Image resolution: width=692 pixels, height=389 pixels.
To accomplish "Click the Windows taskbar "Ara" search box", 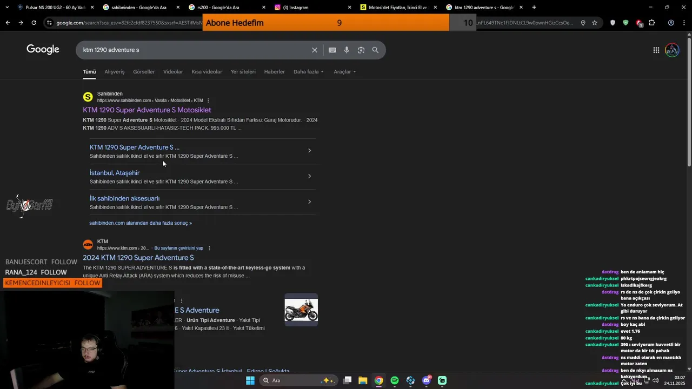I will coord(298,380).
